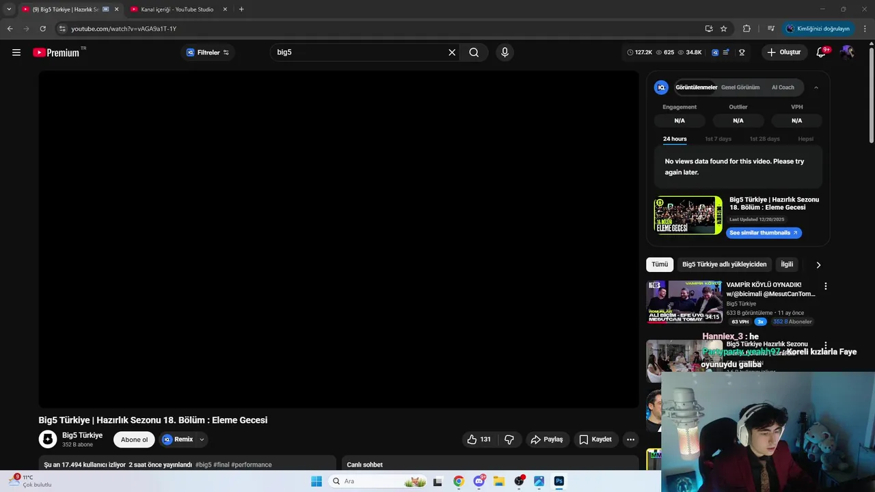The width and height of the screenshot is (875, 492).
Task: Click the 63 VPH badge
Action: click(740, 322)
